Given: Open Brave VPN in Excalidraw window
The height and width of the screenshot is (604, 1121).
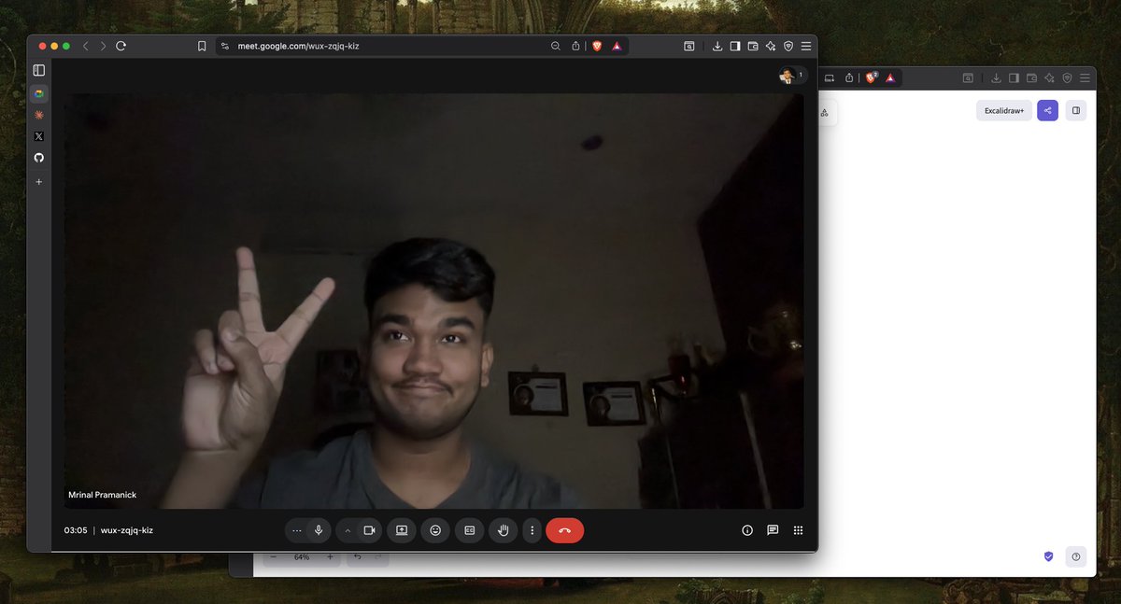Looking at the screenshot, I should [x=1068, y=78].
